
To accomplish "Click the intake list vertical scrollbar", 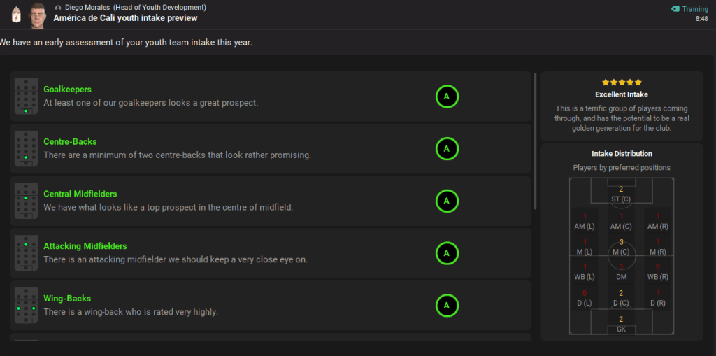I will (x=535, y=140).
